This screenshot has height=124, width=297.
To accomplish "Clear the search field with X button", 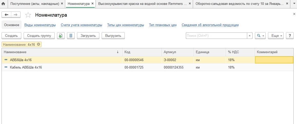I will (x=250, y=36).
